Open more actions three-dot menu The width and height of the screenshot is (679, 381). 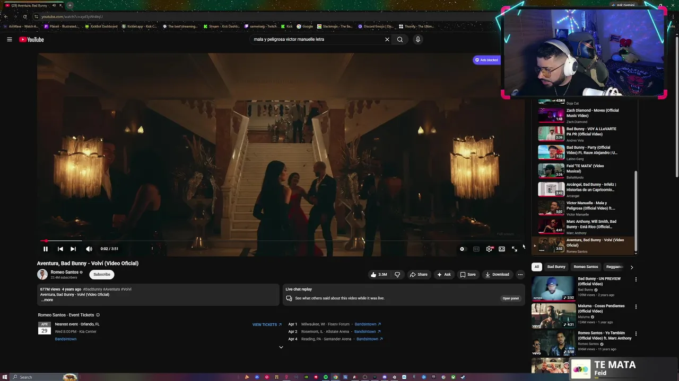tap(520, 275)
